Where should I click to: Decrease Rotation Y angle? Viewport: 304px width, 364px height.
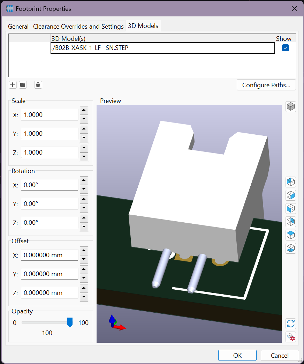84,208
